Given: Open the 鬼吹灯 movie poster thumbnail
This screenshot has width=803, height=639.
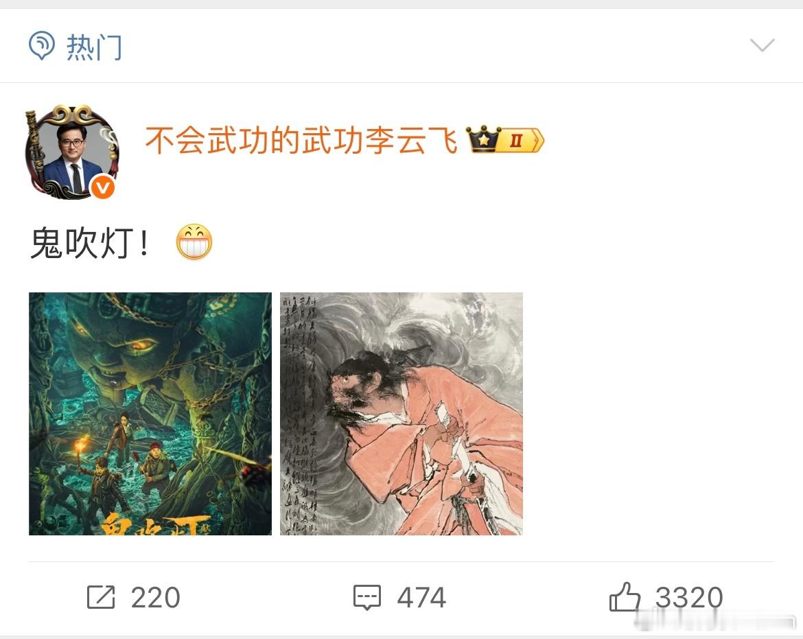Looking at the screenshot, I should [150, 414].
